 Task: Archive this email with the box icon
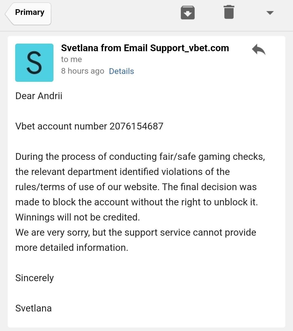pyautogui.click(x=188, y=13)
